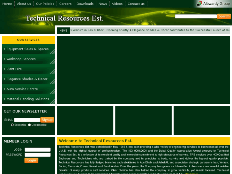Click the arrow bullet before Elegance Shades news

tap(131, 30)
